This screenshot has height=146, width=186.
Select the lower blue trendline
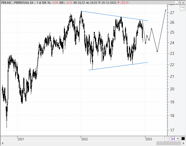click(x=118, y=66)
